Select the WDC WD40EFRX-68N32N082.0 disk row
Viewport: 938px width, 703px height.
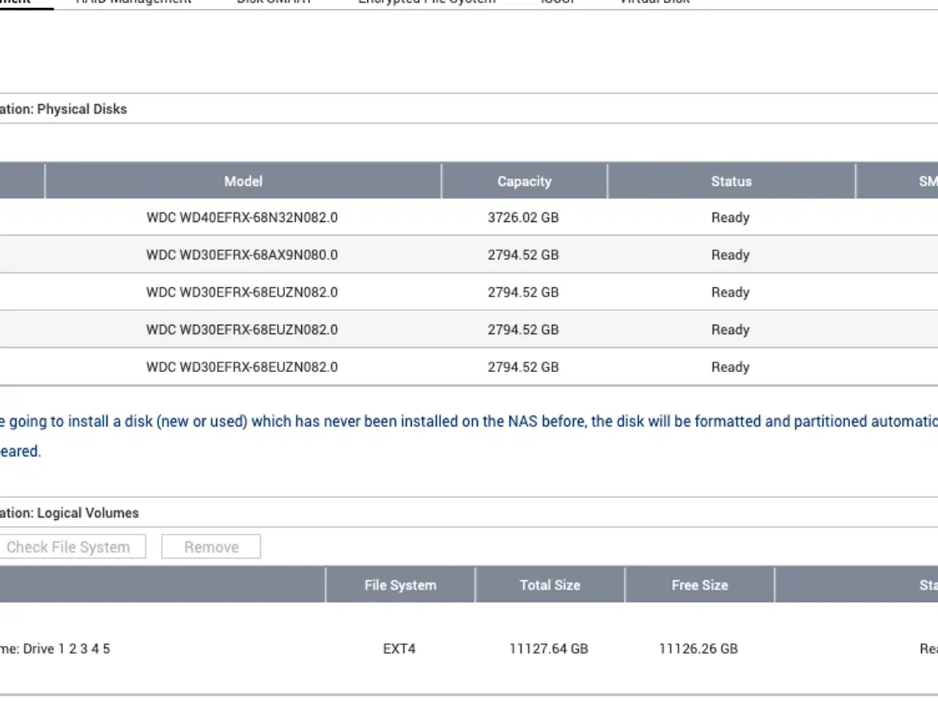point(242,217)
